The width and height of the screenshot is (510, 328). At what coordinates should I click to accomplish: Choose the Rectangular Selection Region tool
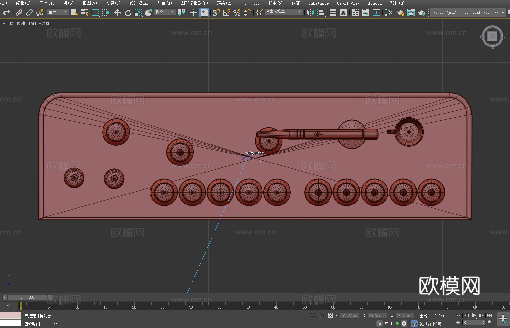coord(95,13)
